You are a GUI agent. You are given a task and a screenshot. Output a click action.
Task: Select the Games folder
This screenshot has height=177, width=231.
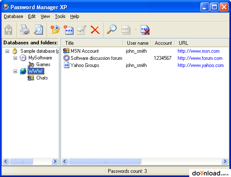pos(43,64)
